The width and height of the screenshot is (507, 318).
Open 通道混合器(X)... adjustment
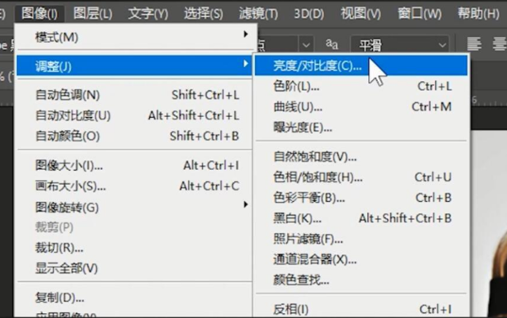click(x=361, y=259)
